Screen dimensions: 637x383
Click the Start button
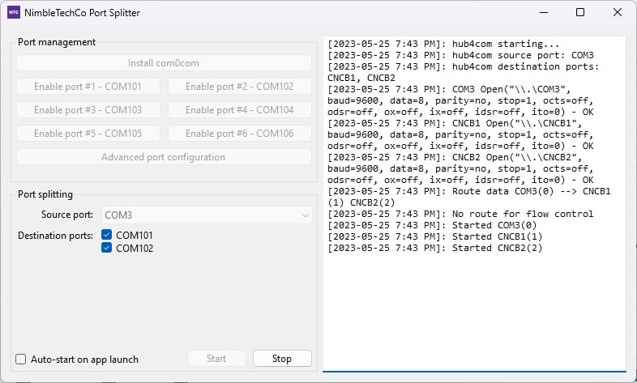[x=216, y=359]
